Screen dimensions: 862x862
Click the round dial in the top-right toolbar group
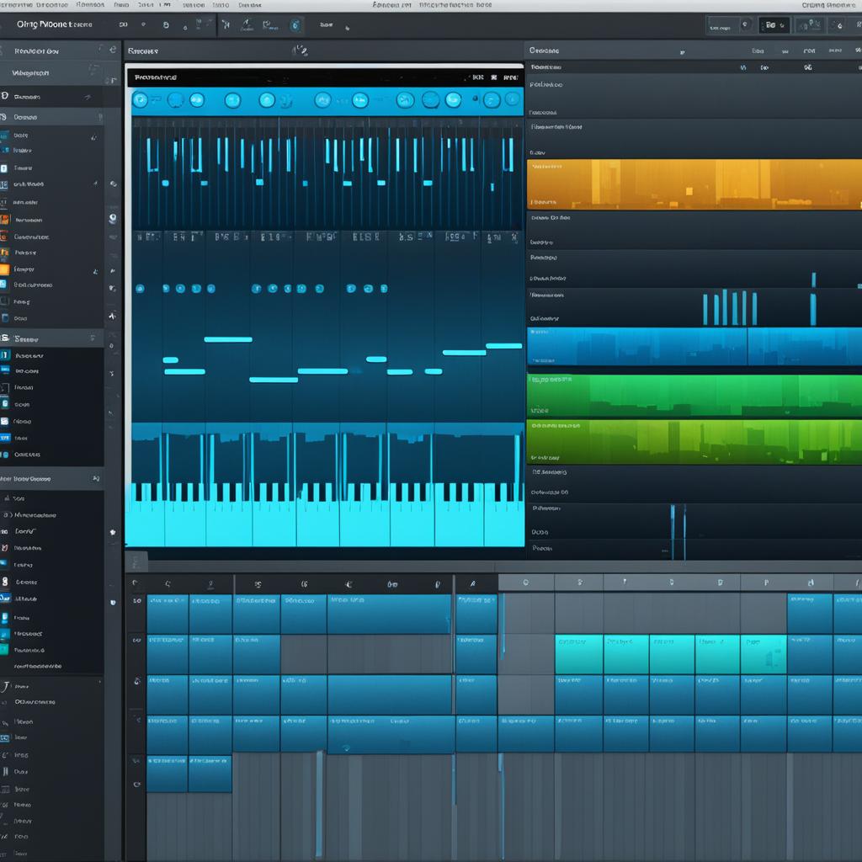click(x=746, y=24)
